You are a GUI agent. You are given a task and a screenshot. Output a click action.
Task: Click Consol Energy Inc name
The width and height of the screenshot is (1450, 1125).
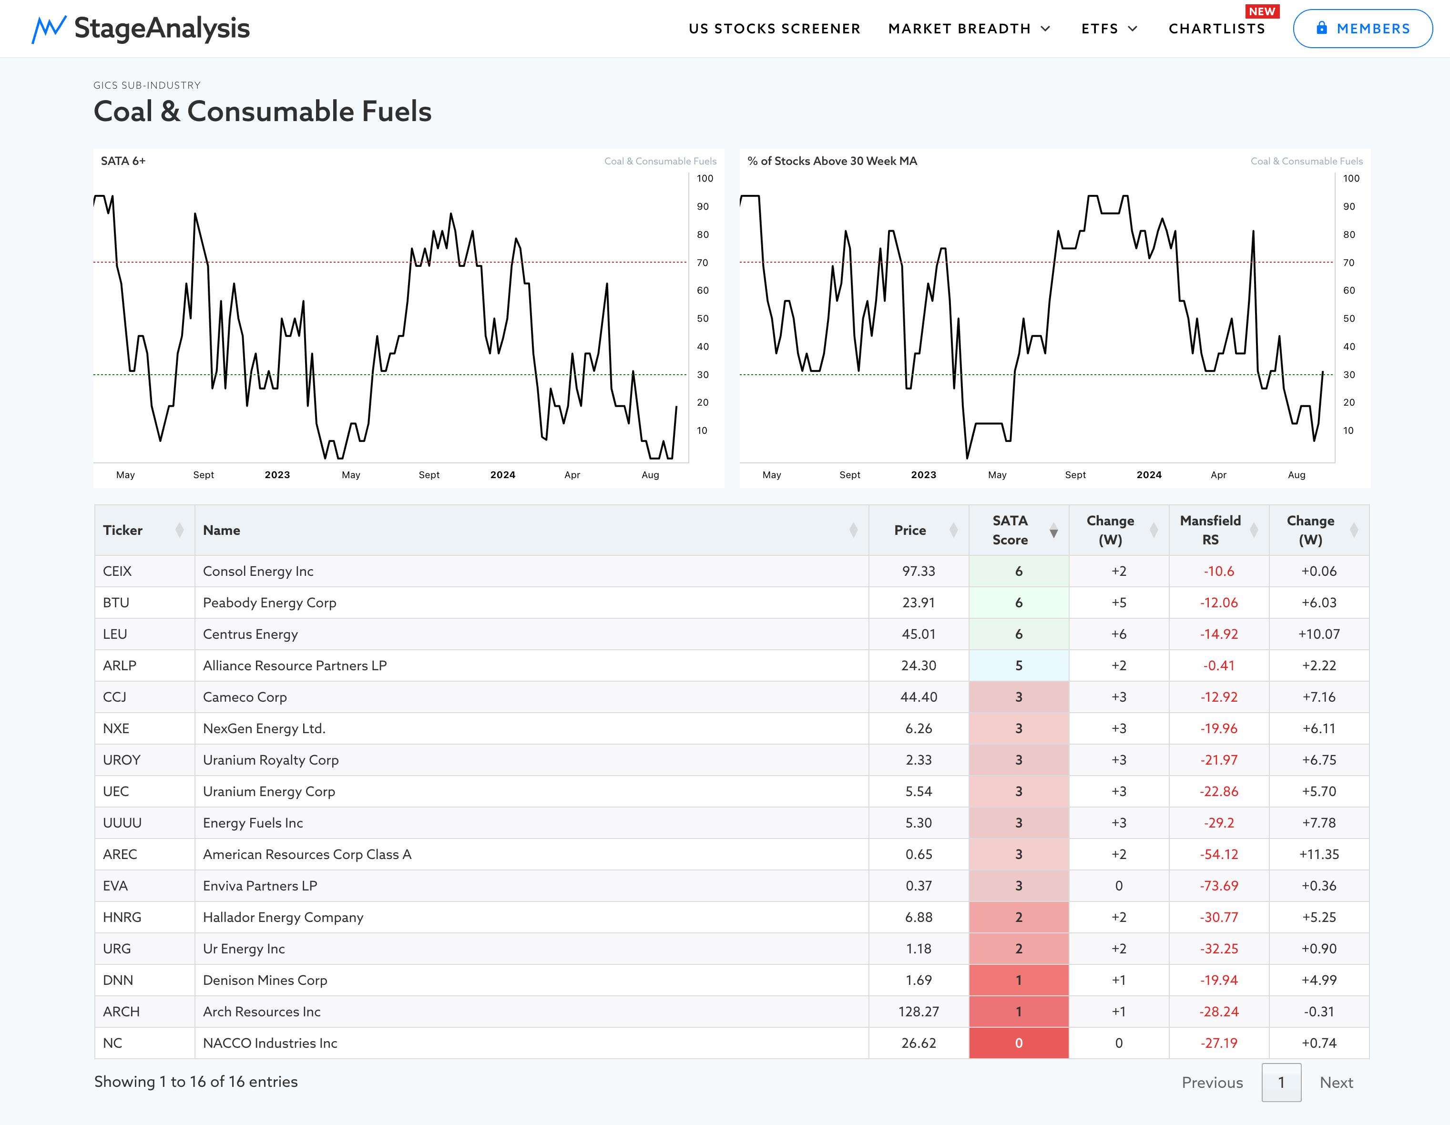258,571
